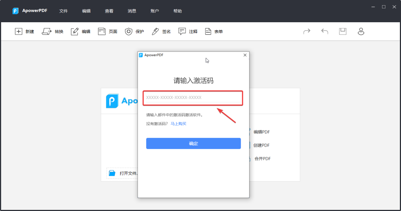The height and width of the screenshot is (211, 401).
Task: Click the 页面 page icon
Action: [x=101, y=32]
